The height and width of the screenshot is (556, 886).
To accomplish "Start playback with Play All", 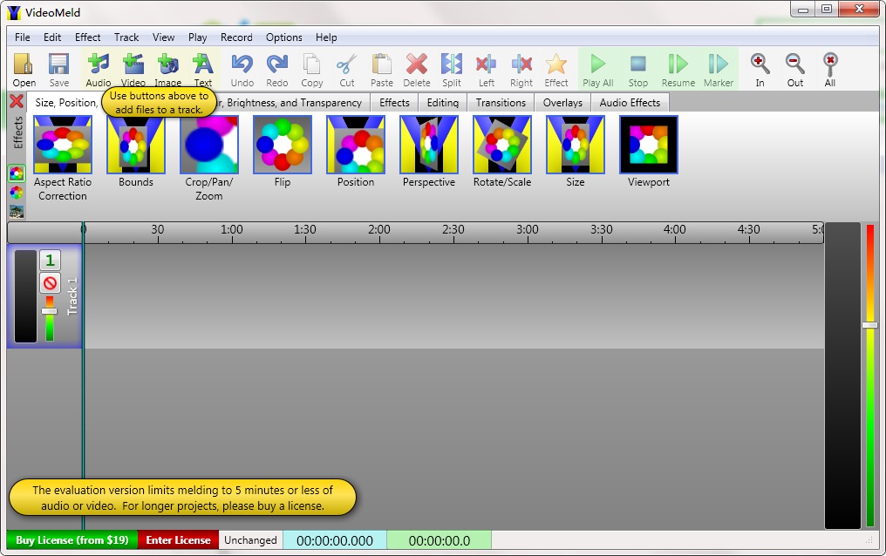I will click(598, 70).
